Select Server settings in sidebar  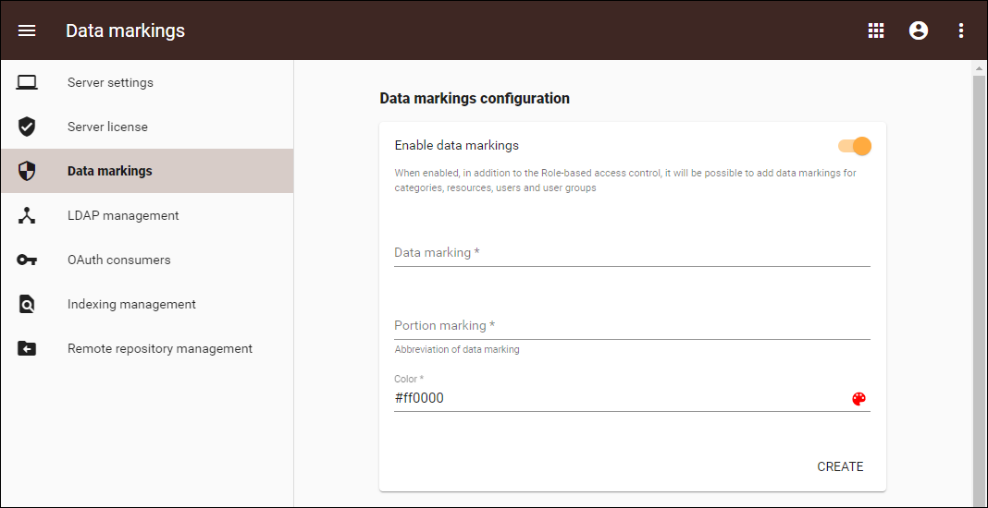pyautogui.click(x=110, y=82)
